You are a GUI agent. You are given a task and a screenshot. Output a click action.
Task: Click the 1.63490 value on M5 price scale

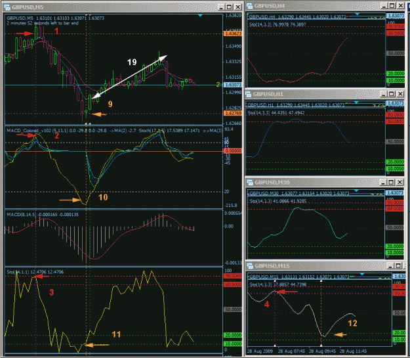point(234,47)
